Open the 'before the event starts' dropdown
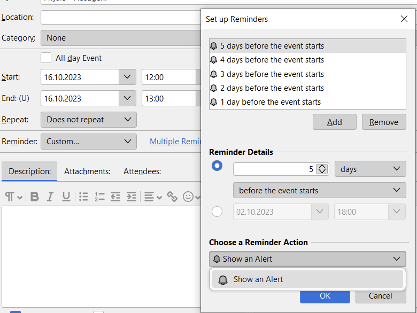This screenshot has height=313, width=417. pyautogui.click(x=319, y=190)
